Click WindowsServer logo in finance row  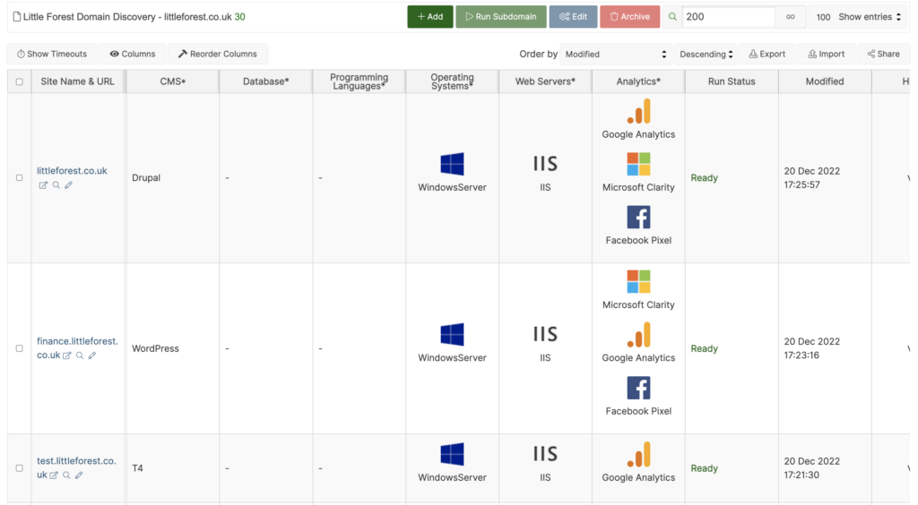pos(452,335)
